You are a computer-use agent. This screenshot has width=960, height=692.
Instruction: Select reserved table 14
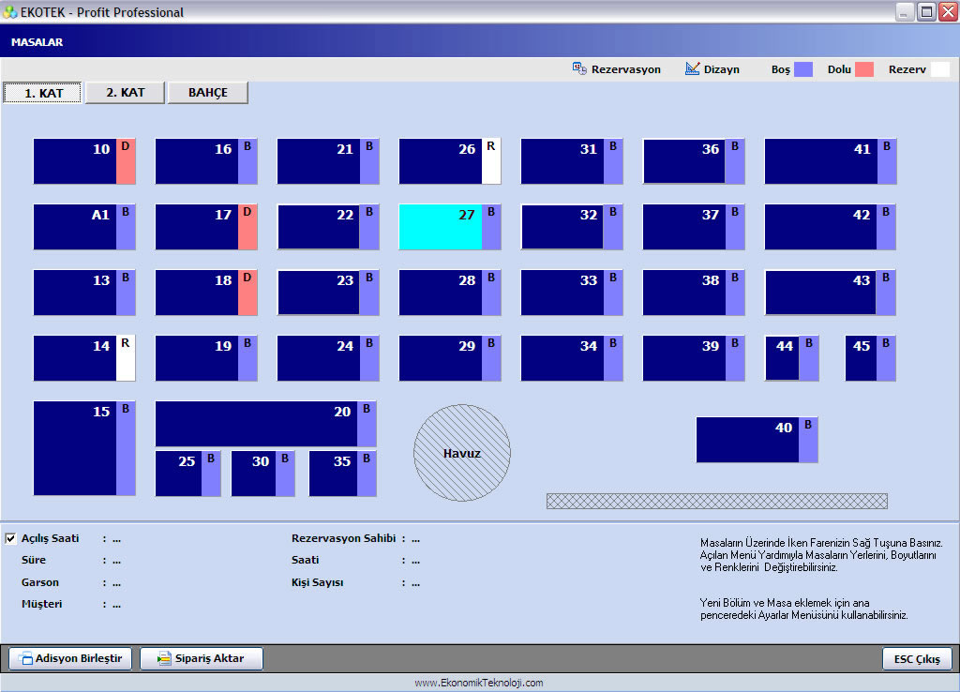tap(84, 357)
